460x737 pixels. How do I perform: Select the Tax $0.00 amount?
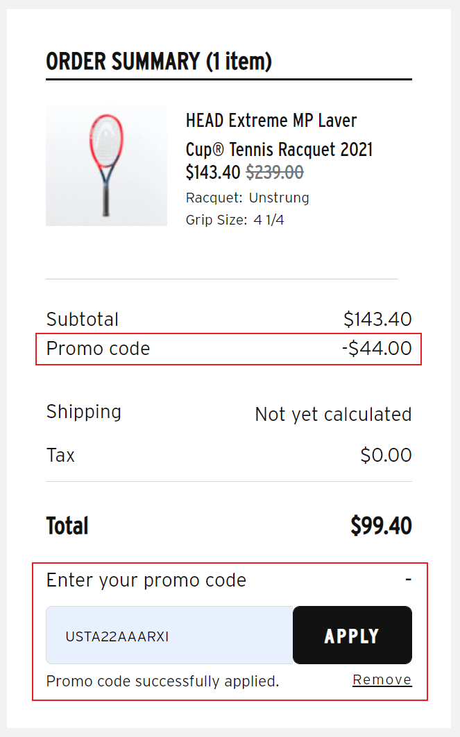pos(386,456)
